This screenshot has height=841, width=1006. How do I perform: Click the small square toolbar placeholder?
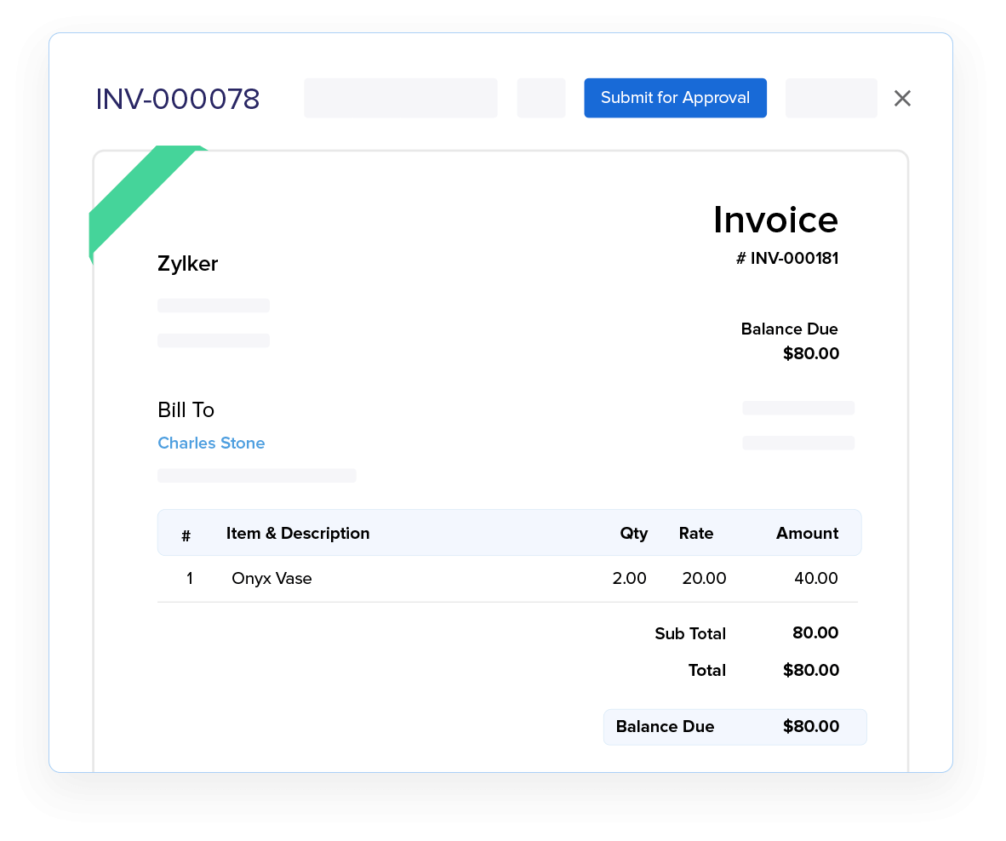pyautogui.click(x=540, y=98)
